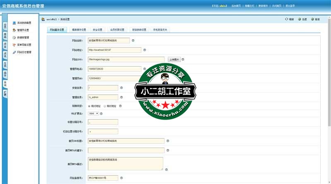
Task: Click the 隐藏左栏 link in header
Action: (x=249, y=6)
